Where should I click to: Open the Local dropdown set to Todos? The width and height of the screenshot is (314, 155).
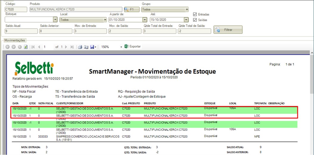83,20
